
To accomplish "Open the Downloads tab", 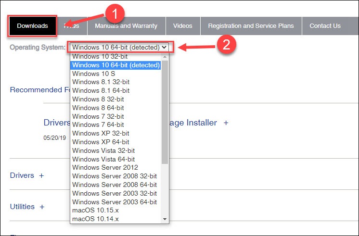I will (x=32, y=26).
